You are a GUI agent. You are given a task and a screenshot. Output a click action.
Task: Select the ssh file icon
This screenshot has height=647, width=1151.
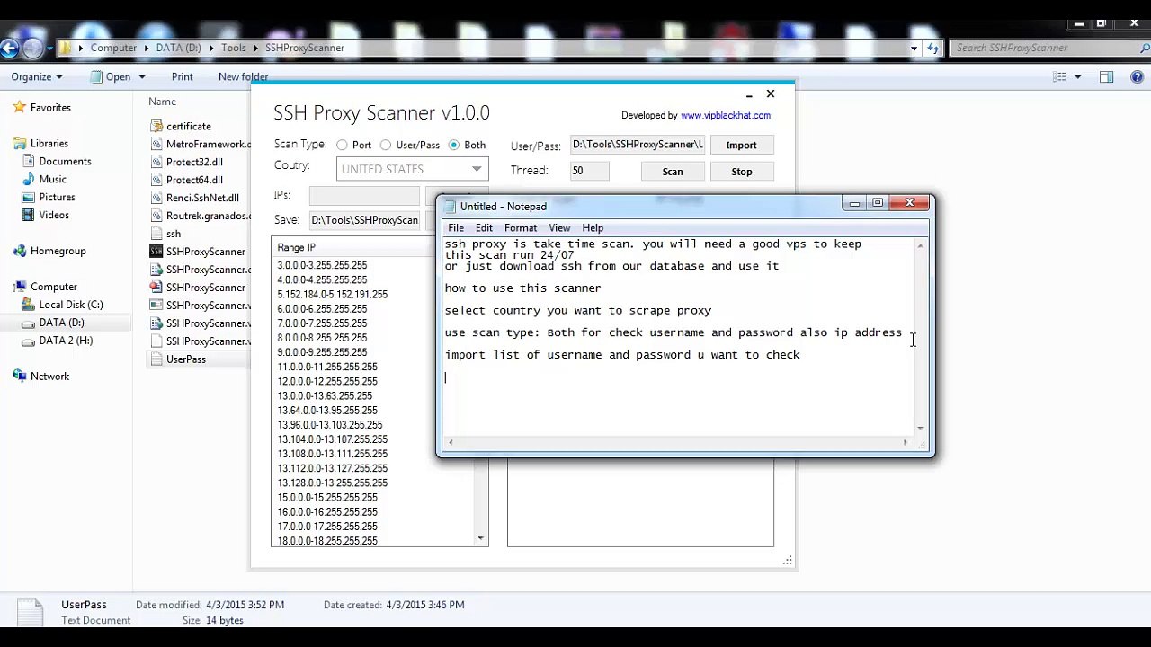(156, 235)
